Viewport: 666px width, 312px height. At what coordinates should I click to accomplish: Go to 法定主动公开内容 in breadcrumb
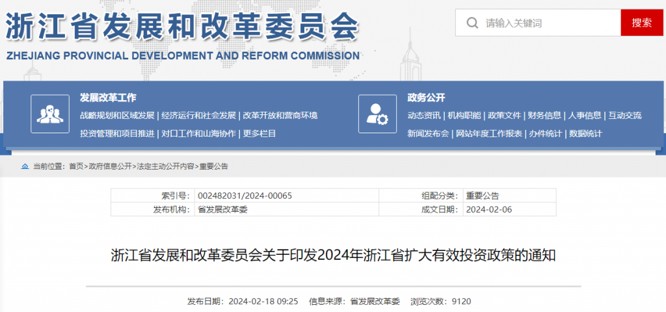pyautogui.click(x=165, y=166)
